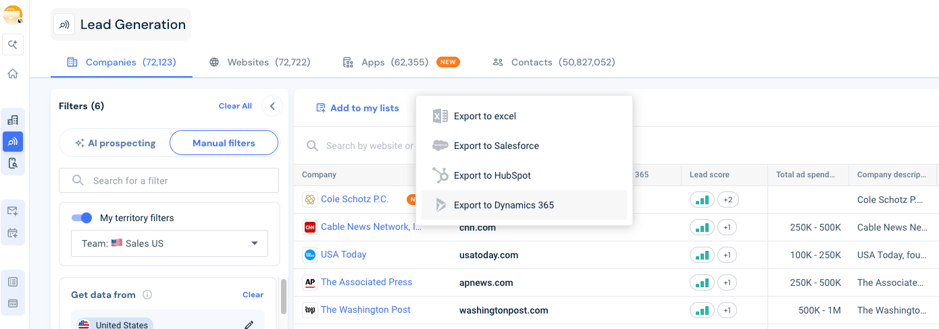The width and height of the screenshot is (939, 329).
Task: Toggle My territory filters switch
Action: pos(82,218)
